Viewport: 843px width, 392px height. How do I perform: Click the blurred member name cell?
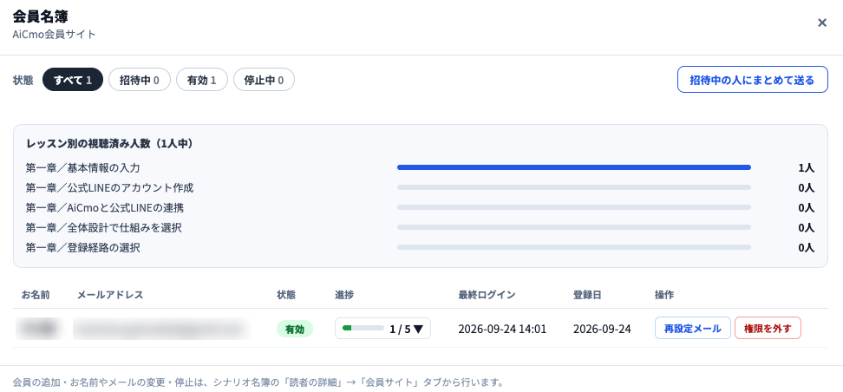[x=36, y=329]
